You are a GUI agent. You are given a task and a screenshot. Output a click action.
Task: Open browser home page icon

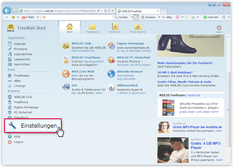[x=216, y=11]
